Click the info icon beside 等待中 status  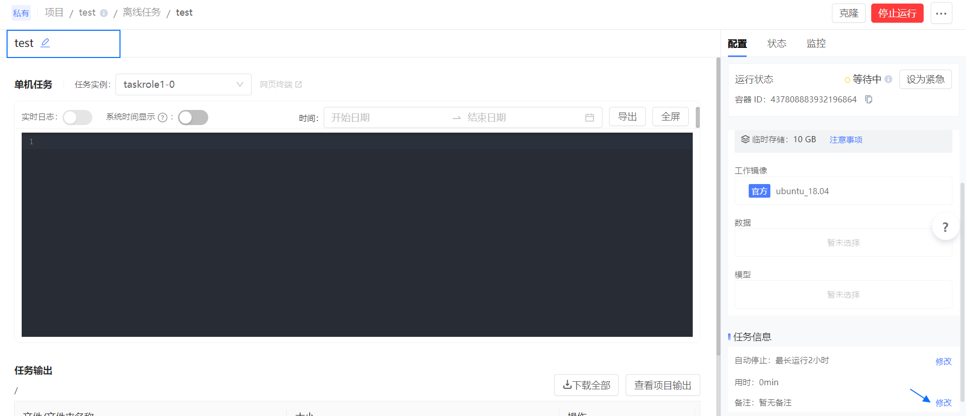tap(888, 79)
